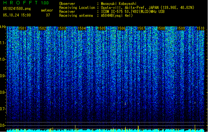Click the 1504 time marker
Viewport: 208px width, 132px height.
pyautogui.click(x=82, y=28)
